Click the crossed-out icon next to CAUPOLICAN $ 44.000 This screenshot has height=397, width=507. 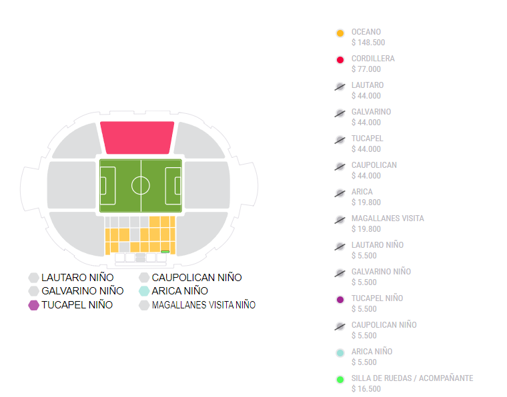coord(340,167)
